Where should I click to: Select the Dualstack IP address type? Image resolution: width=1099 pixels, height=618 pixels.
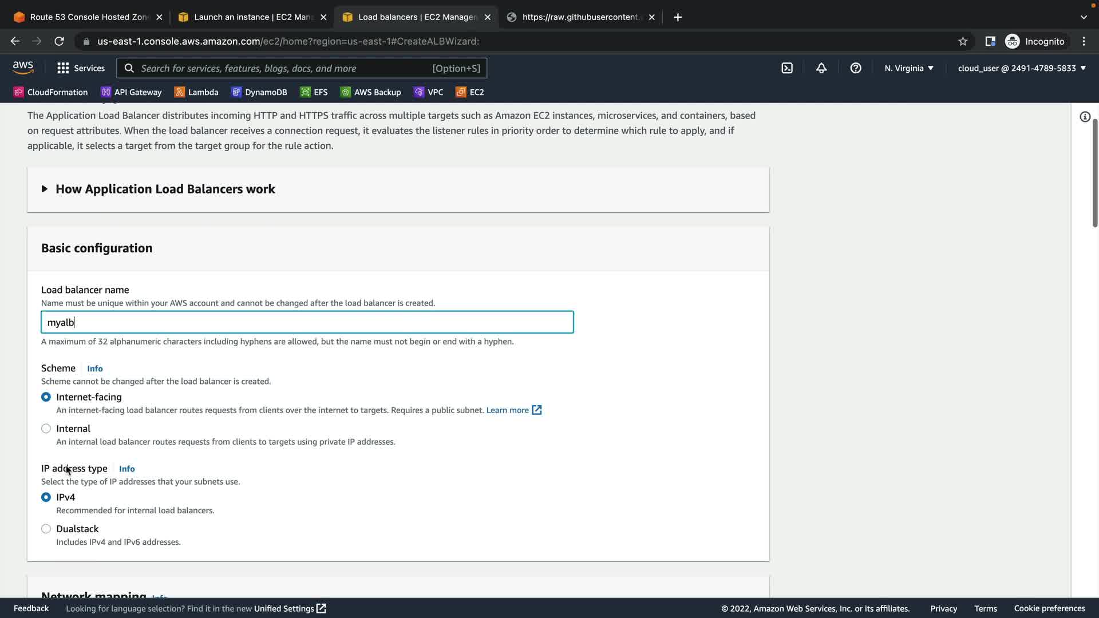pyautogui.click(x=46, y=529)
